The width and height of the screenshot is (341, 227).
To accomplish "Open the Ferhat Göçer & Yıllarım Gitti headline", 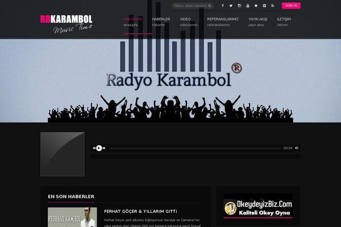I will 140,211.
